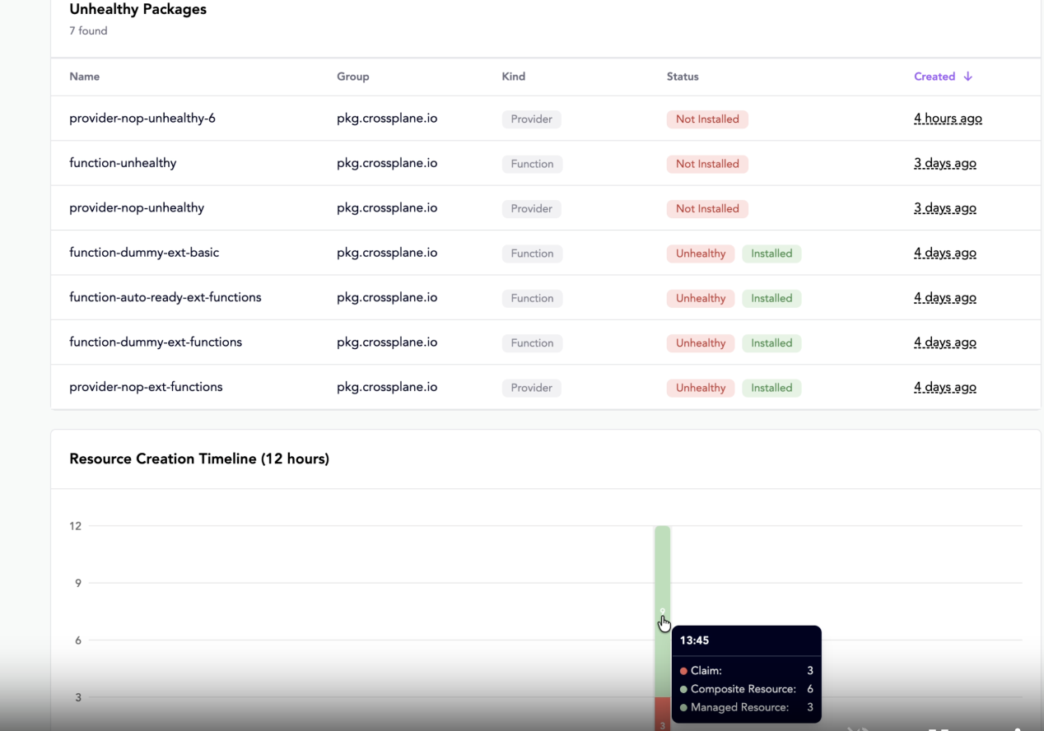Open the 4 hours ago timestamp link

coord(948,119)
